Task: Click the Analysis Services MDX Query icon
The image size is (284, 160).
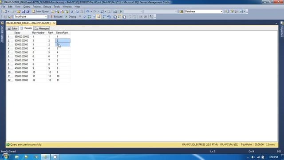Action: (57, 12)
